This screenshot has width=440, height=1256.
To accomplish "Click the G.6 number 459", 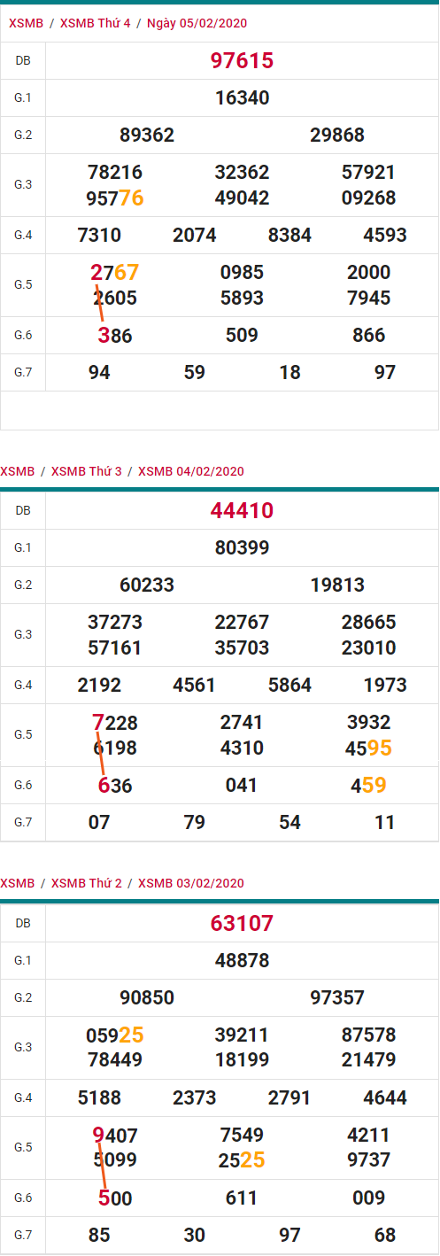I will (x=368, y=785).
